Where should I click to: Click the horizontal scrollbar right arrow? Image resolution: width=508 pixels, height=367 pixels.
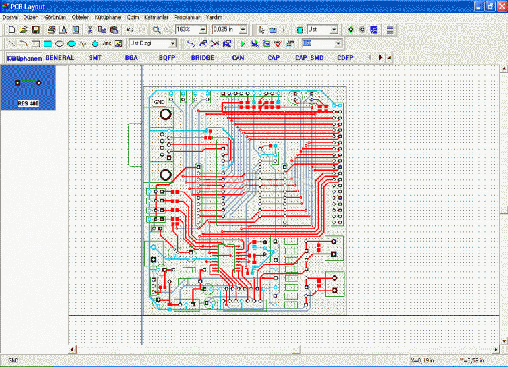(494, 349)
